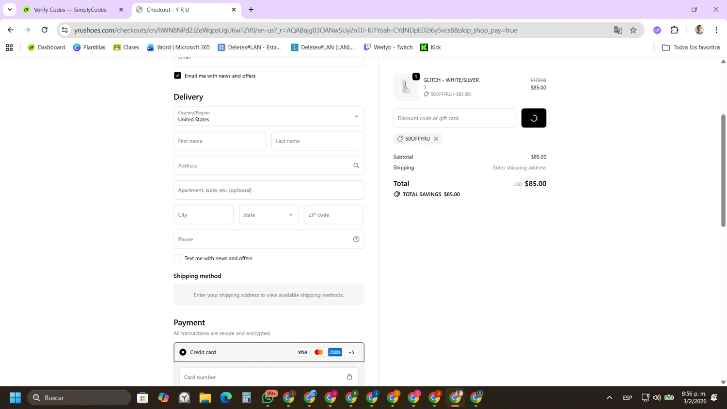Open the Dashboard bookmark
This screenshot has width=727, height=409.
coord(47,47)
